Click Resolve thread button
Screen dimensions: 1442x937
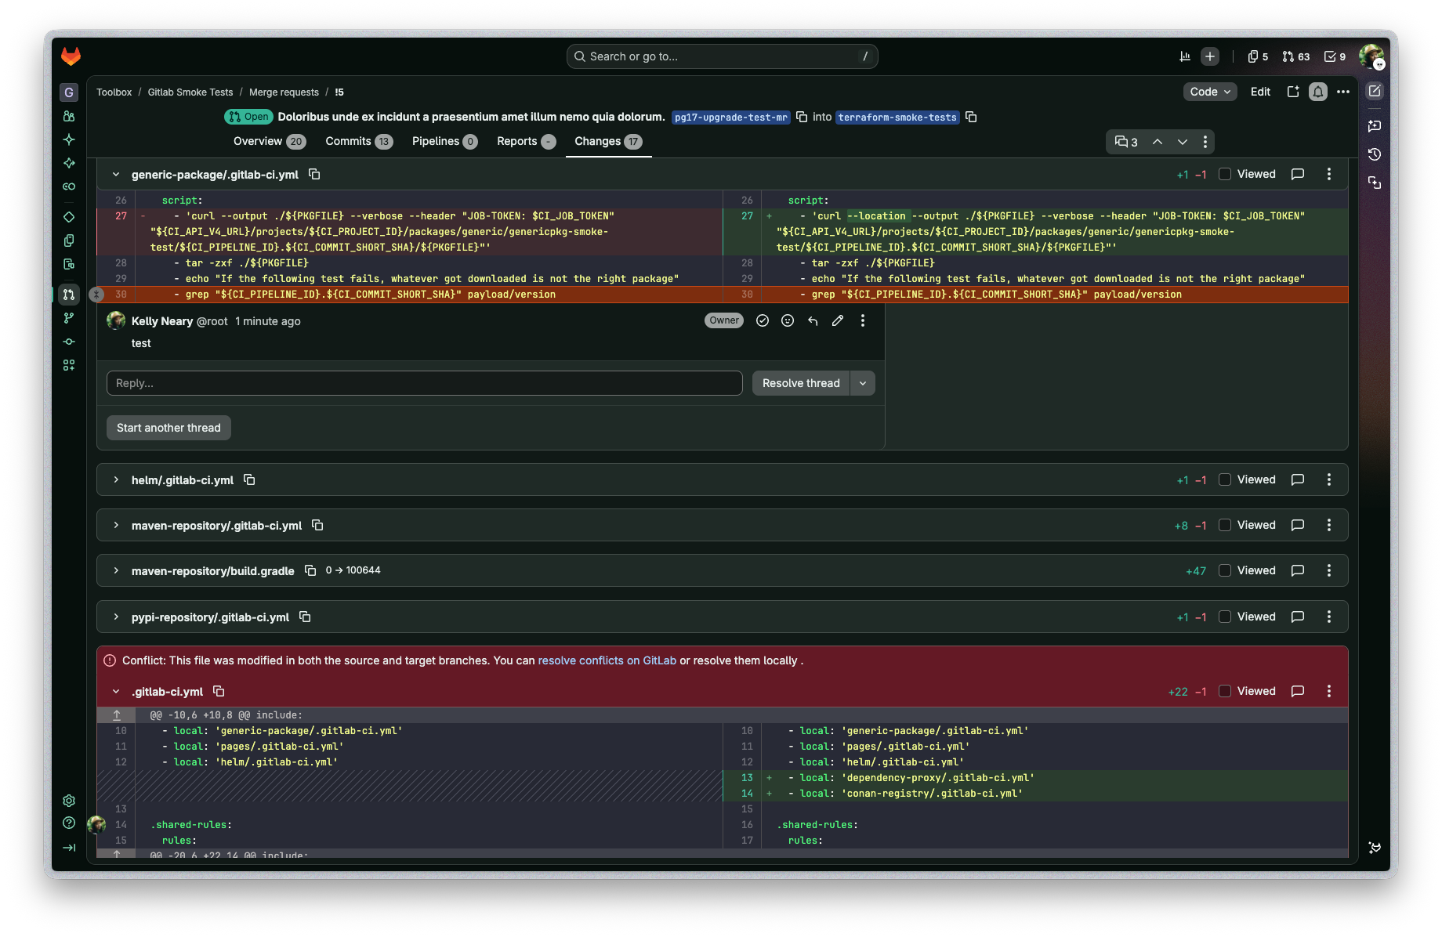801,383
